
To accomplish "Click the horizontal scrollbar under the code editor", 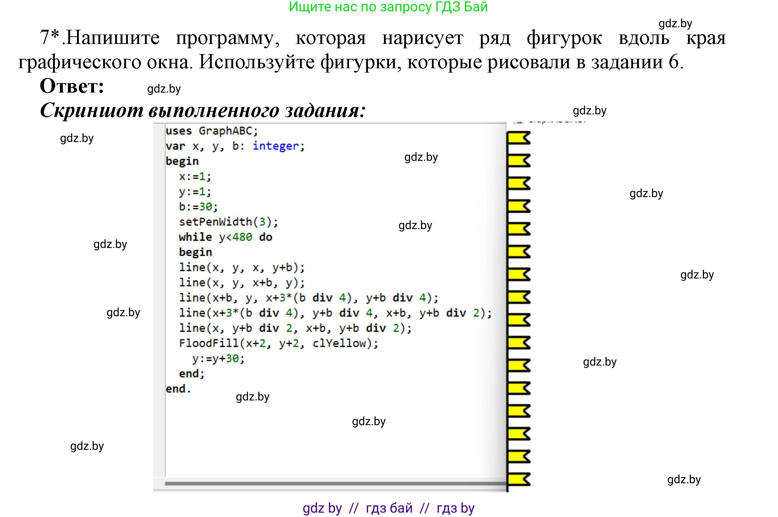I will [335, 483].
